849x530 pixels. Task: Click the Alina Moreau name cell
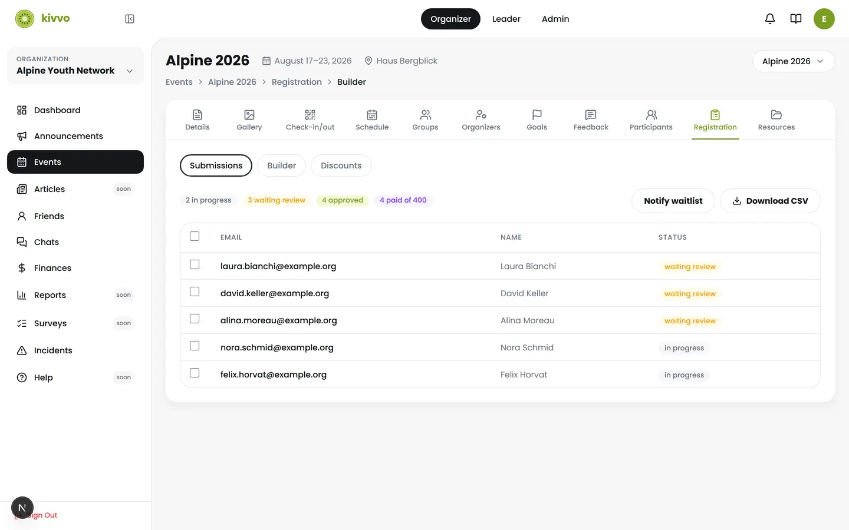(528, 320)
